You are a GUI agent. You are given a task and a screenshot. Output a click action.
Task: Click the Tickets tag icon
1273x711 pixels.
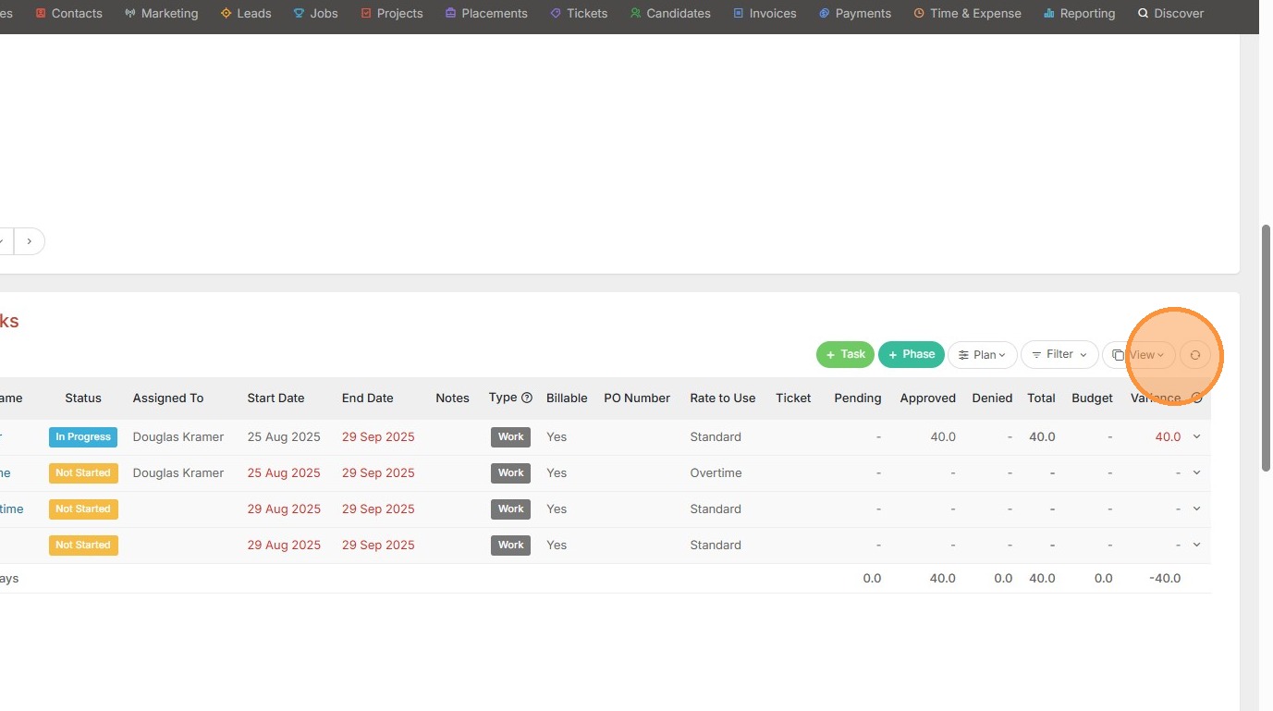tap(556, 14)
